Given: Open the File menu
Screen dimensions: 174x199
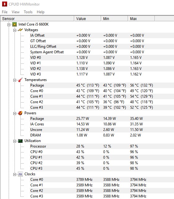Looking at the screenshot, I should [x=5, y=12].
